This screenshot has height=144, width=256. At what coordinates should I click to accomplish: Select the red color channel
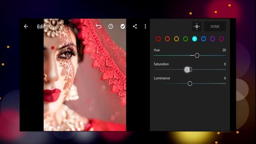[x=158, y=39]
